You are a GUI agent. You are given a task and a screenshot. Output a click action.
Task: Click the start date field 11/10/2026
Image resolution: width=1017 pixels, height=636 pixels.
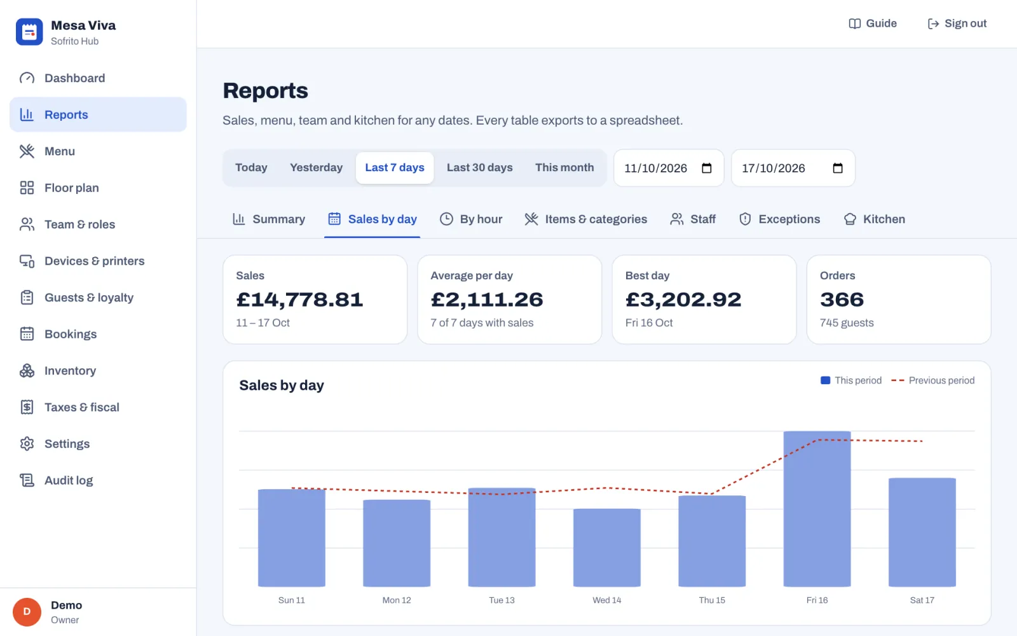669,168
